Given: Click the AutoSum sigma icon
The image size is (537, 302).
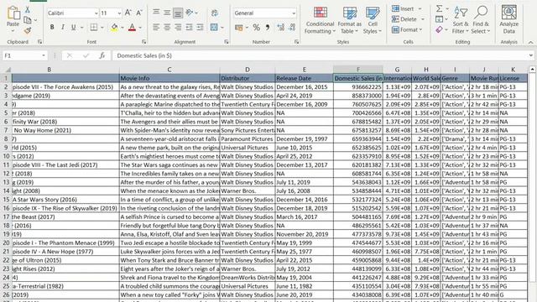Looking at the screenshot, I should pos(440,8).
